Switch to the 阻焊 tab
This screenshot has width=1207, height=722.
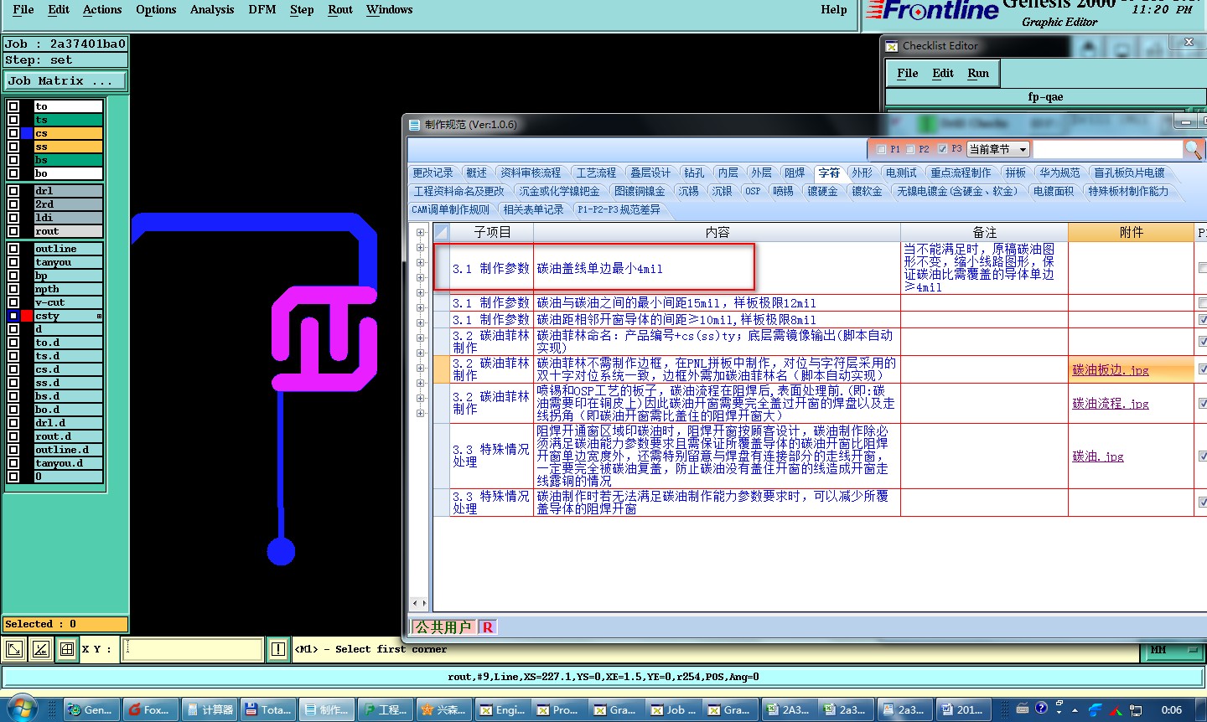(x=795, y=173)
